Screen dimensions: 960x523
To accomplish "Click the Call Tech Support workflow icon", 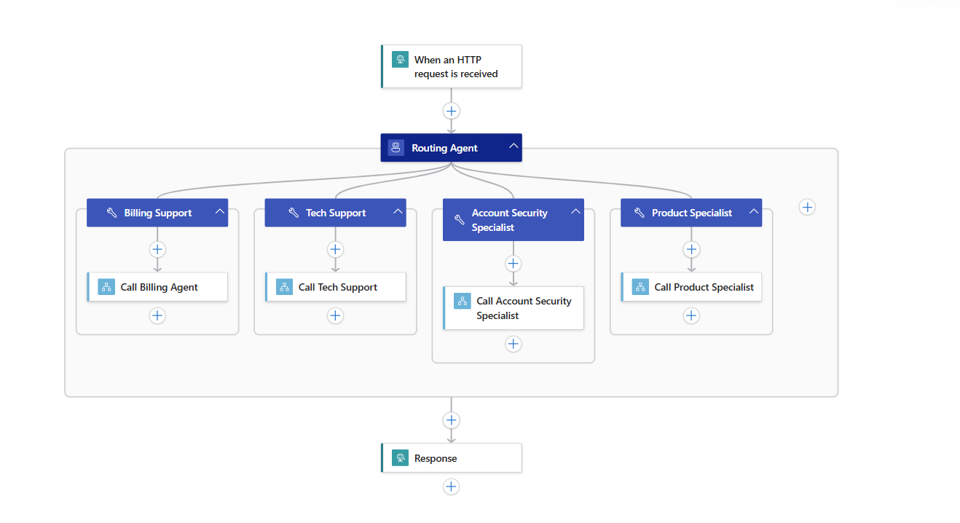I will click(284, 287).
